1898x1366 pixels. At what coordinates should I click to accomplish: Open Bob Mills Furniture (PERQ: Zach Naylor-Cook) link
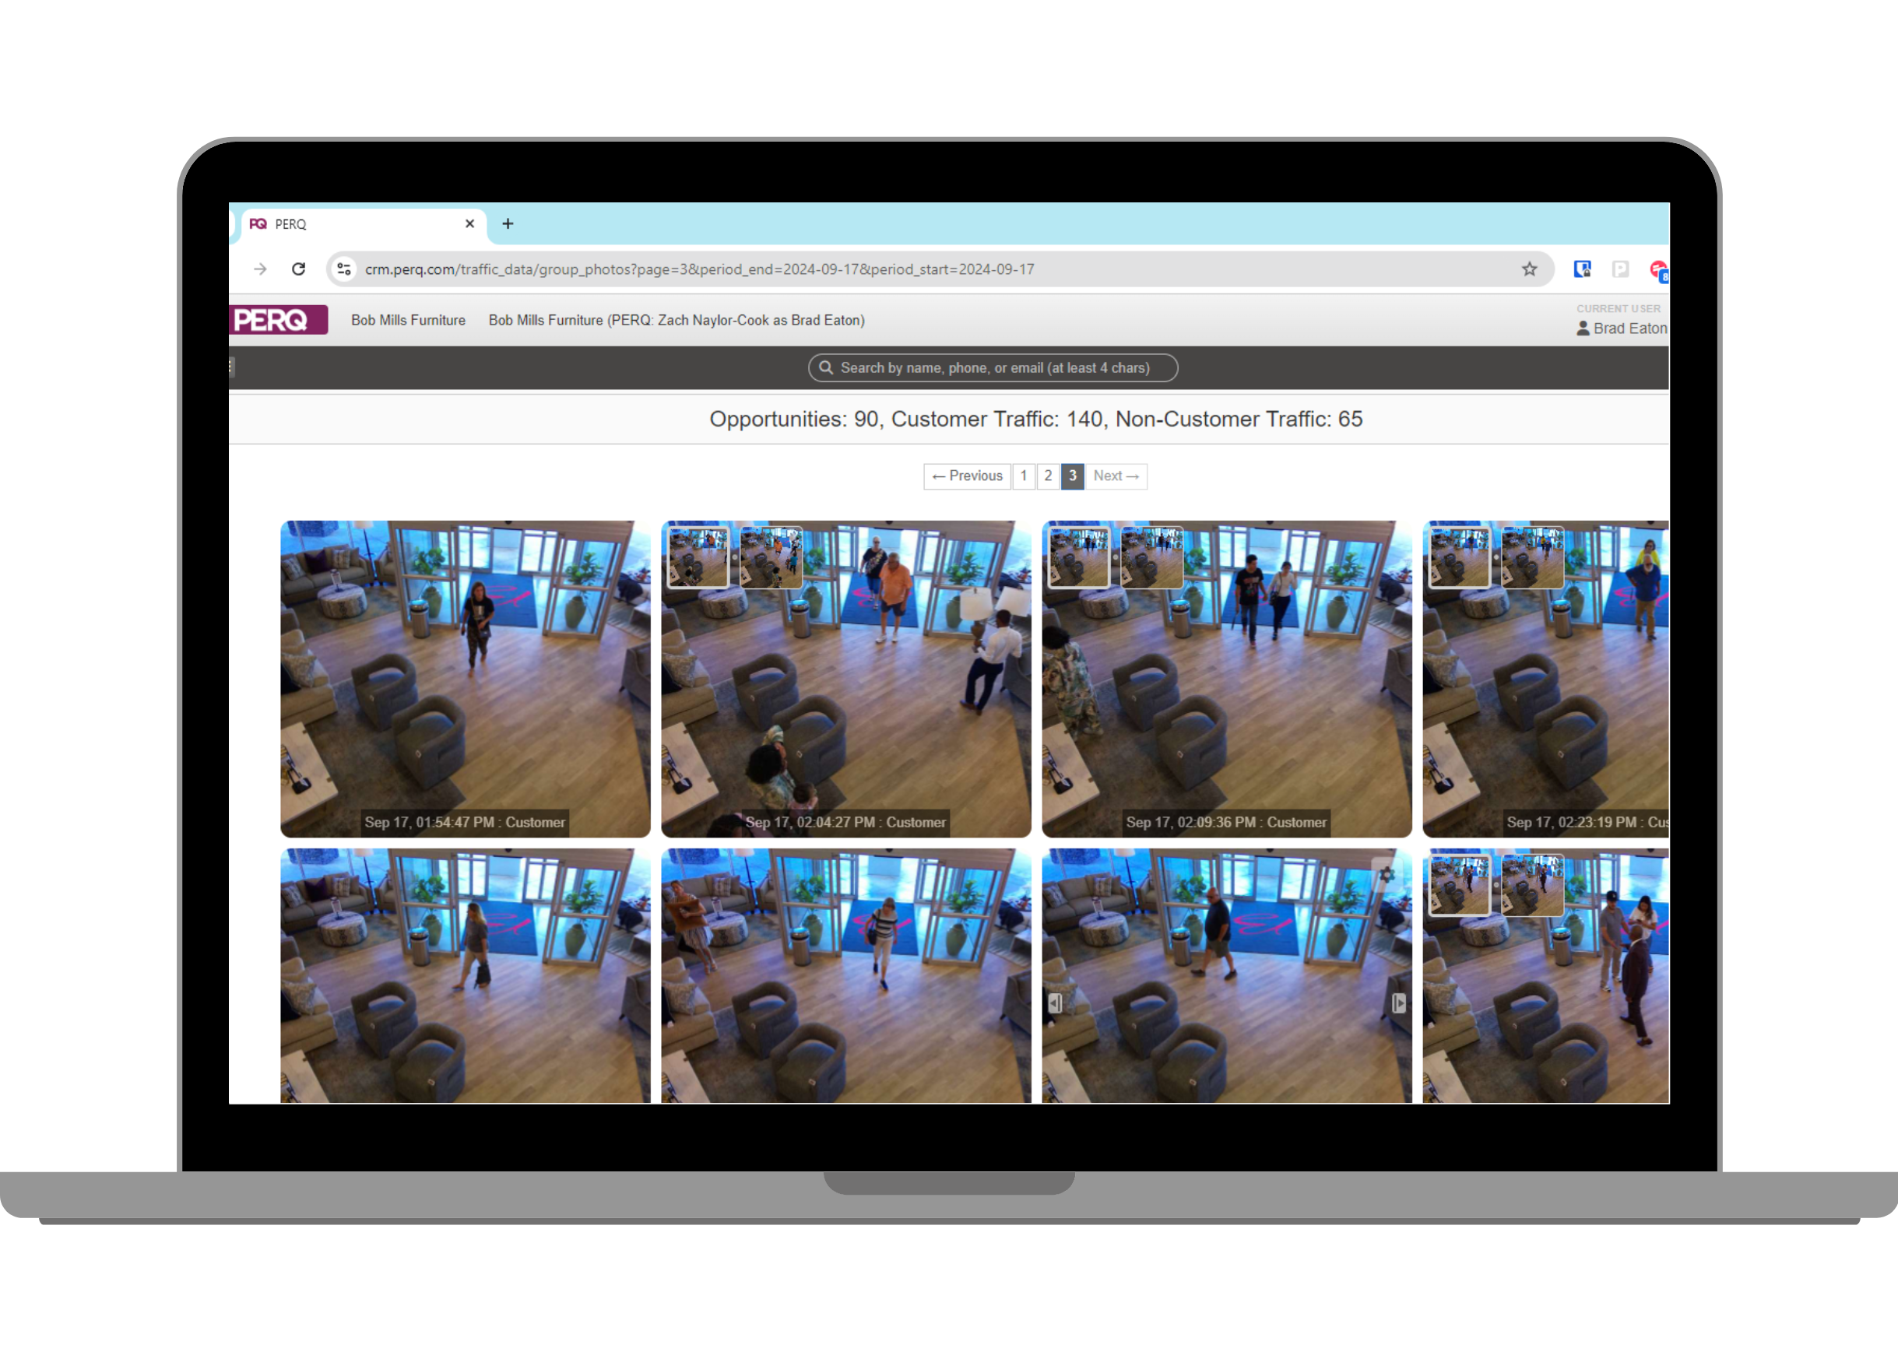pos(677,321)
